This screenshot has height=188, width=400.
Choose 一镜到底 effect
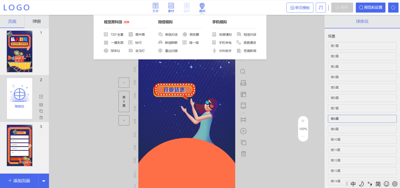click(114, 43)
